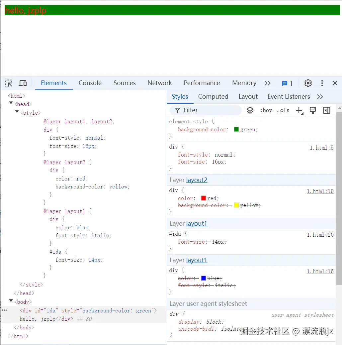Open source link 1.html:10

pos(320,191)
